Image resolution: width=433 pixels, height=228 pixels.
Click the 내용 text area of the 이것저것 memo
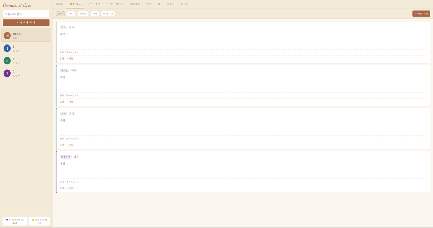tap(243, 169)
